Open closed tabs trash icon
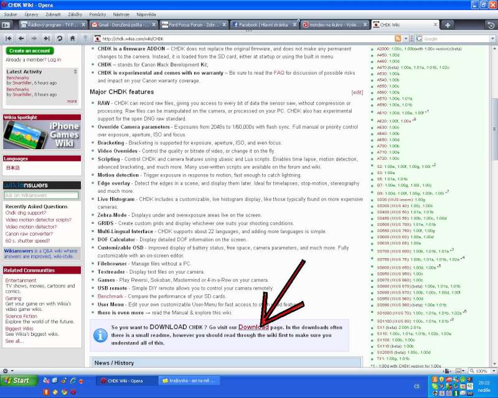Viewport: 498px width, 398px height. coord(492,25)
